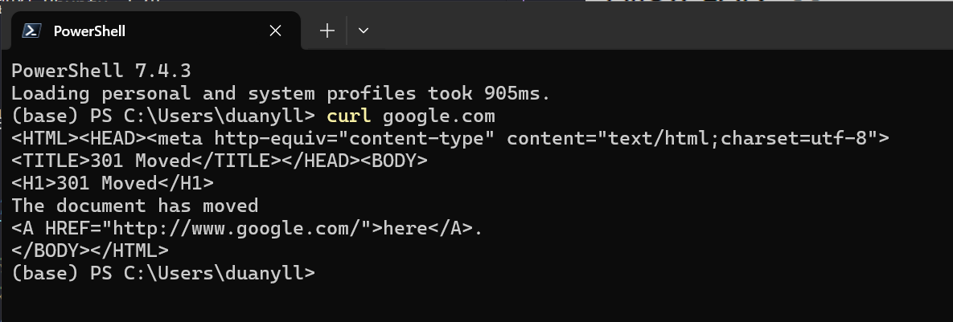Click google.com in the typed command

(438, 116)
